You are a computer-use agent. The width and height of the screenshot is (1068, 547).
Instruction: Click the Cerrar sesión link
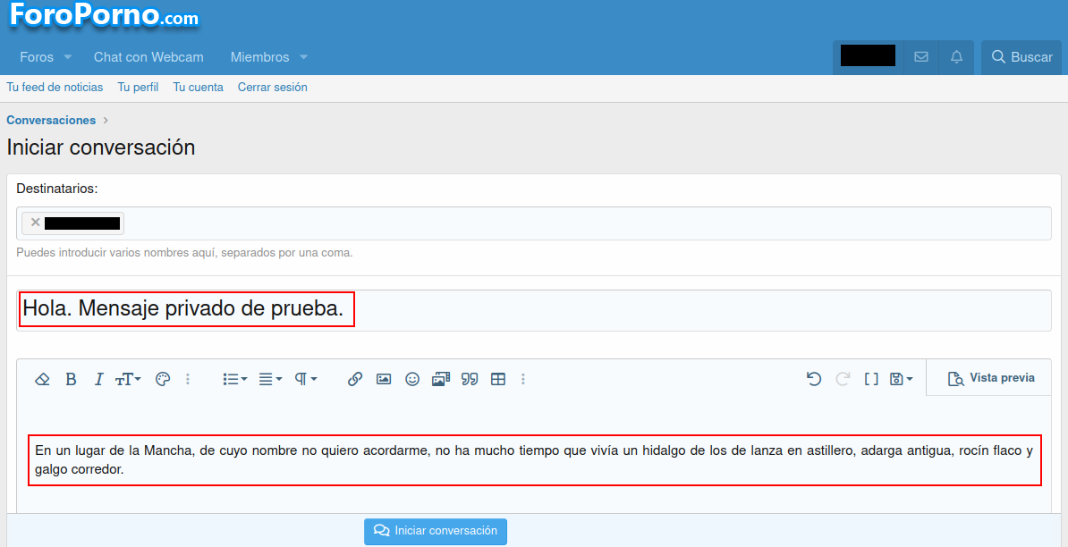(x=272, y=88)
